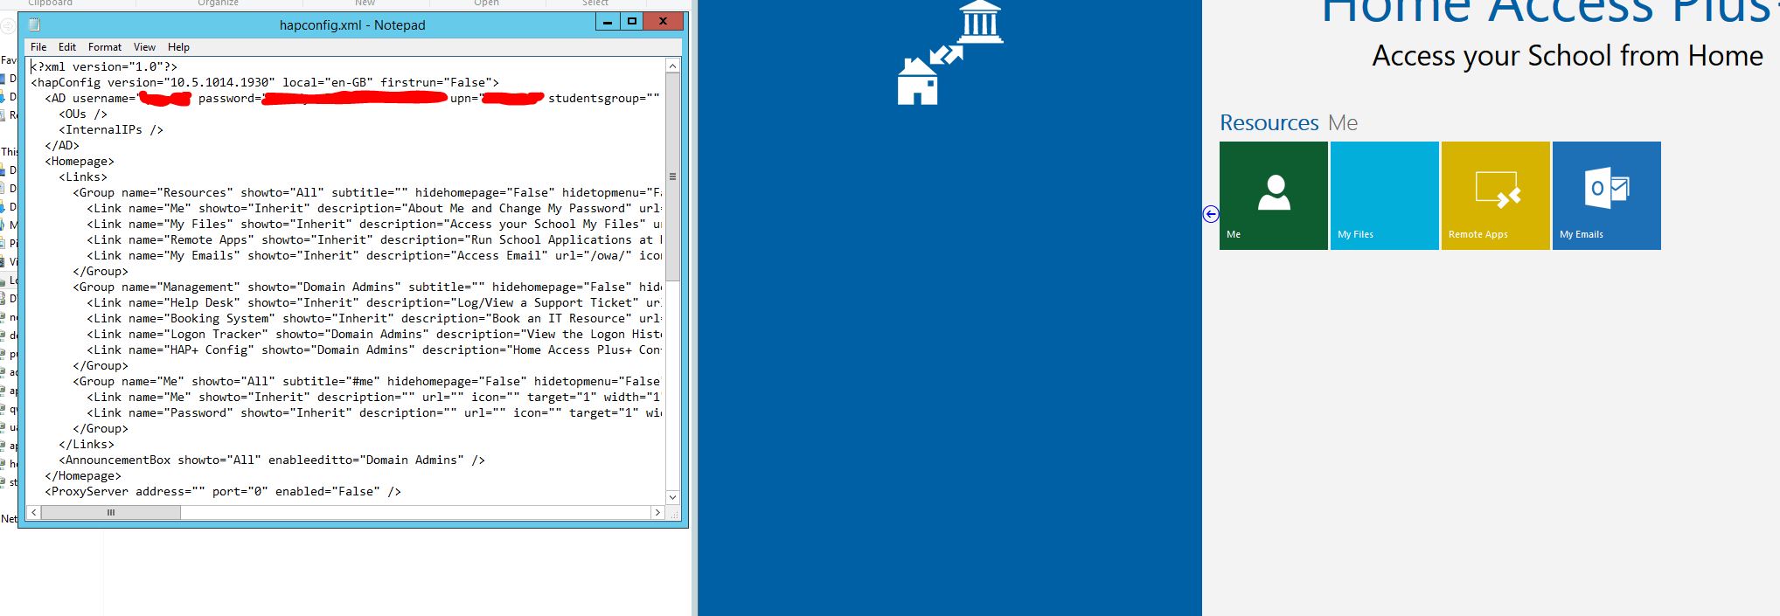Screen dimensions: 1780x616
Task: Open the Me tile
Action: coord(1273,196)
